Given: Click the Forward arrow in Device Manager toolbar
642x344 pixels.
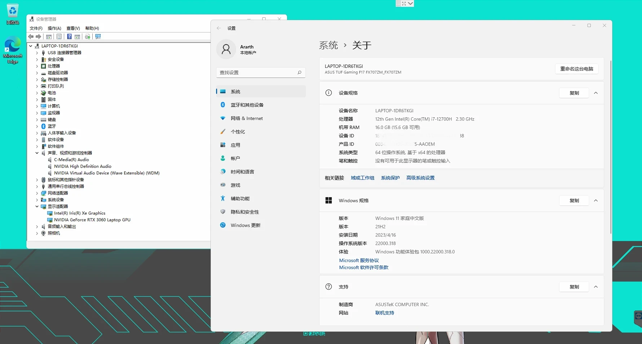Looking at the screenshot, I should (38, 36).
